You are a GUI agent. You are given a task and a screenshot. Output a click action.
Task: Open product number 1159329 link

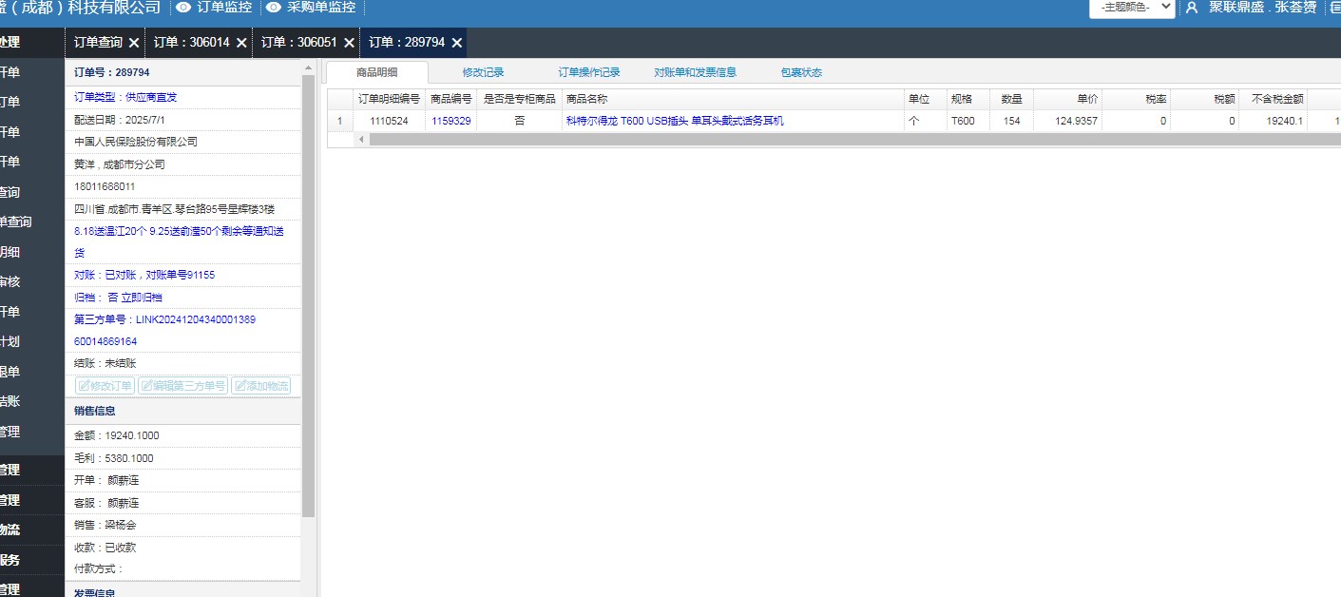(x=450, y=121)
